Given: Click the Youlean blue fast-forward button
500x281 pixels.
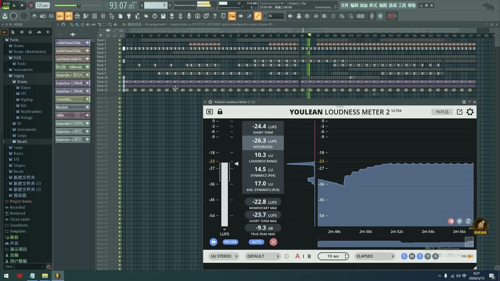Looking at the screenshot, I should [x=213, y=242].
